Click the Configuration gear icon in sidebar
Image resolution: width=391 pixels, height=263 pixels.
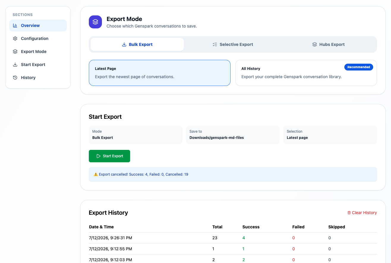pyautogui.click(x=15, y=39)
